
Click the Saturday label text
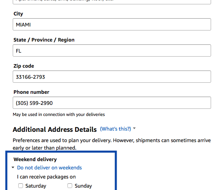pos(36,186)
